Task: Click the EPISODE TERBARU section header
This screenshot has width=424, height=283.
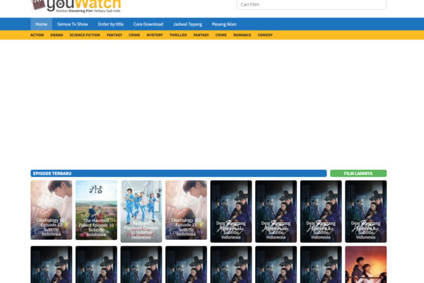Action: pos(179,173)
